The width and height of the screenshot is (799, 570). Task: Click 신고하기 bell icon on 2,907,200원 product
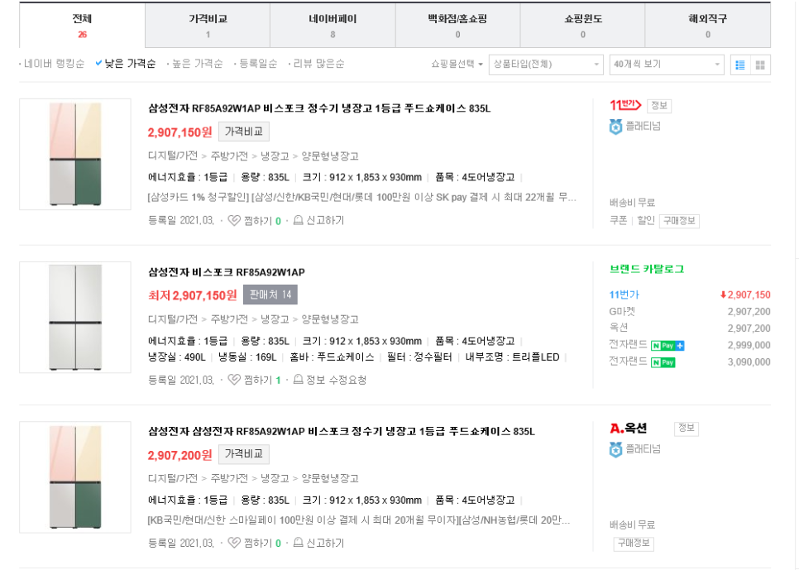[299, 543]
